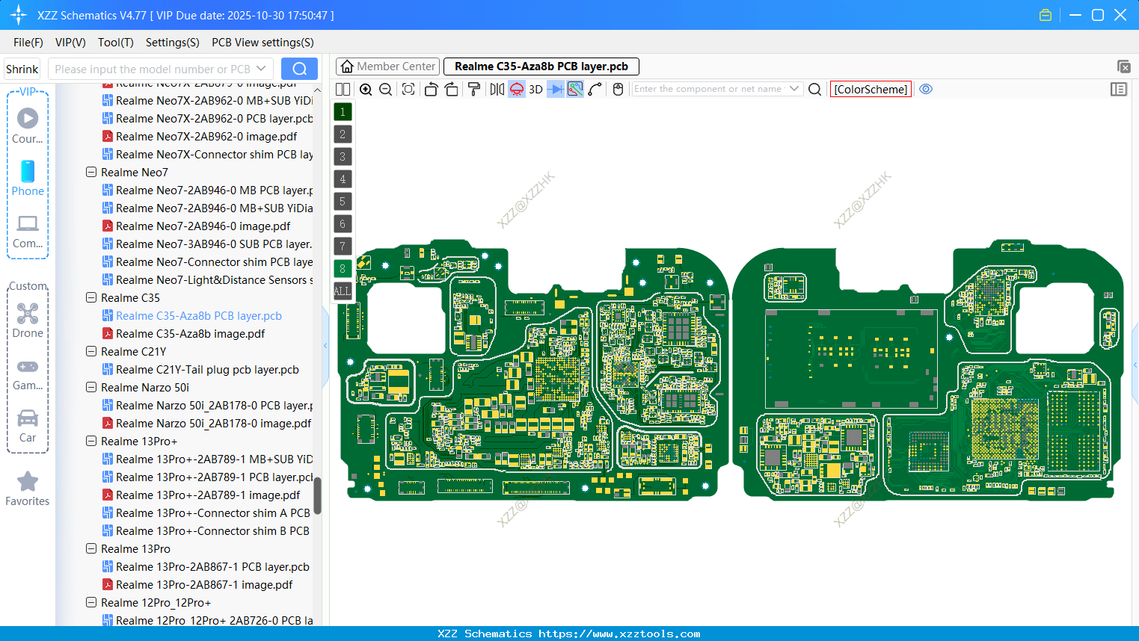Viewport: 1139px width, 641px height.
Task: Click the blue model search button
Action: pyautogui.click(x=299, y=69)
